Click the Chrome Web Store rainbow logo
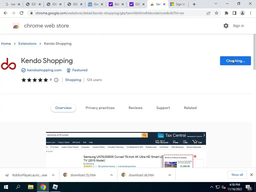The height and width of the screenshot is (192, 256). tap(16, 26)
